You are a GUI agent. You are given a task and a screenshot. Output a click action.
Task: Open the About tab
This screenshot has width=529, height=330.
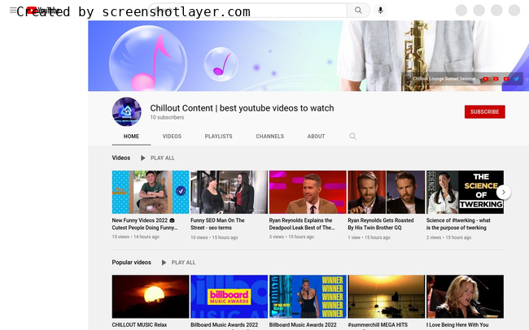click(316, 137)
